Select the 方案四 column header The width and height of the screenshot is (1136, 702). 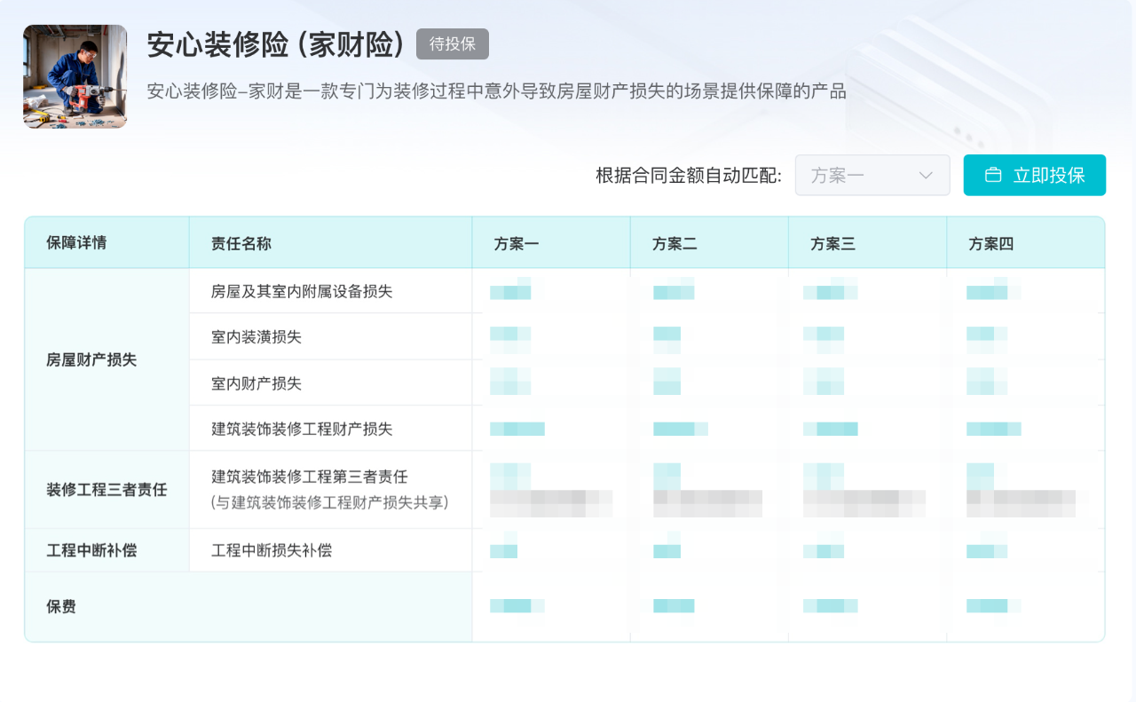tap(990, 243)
